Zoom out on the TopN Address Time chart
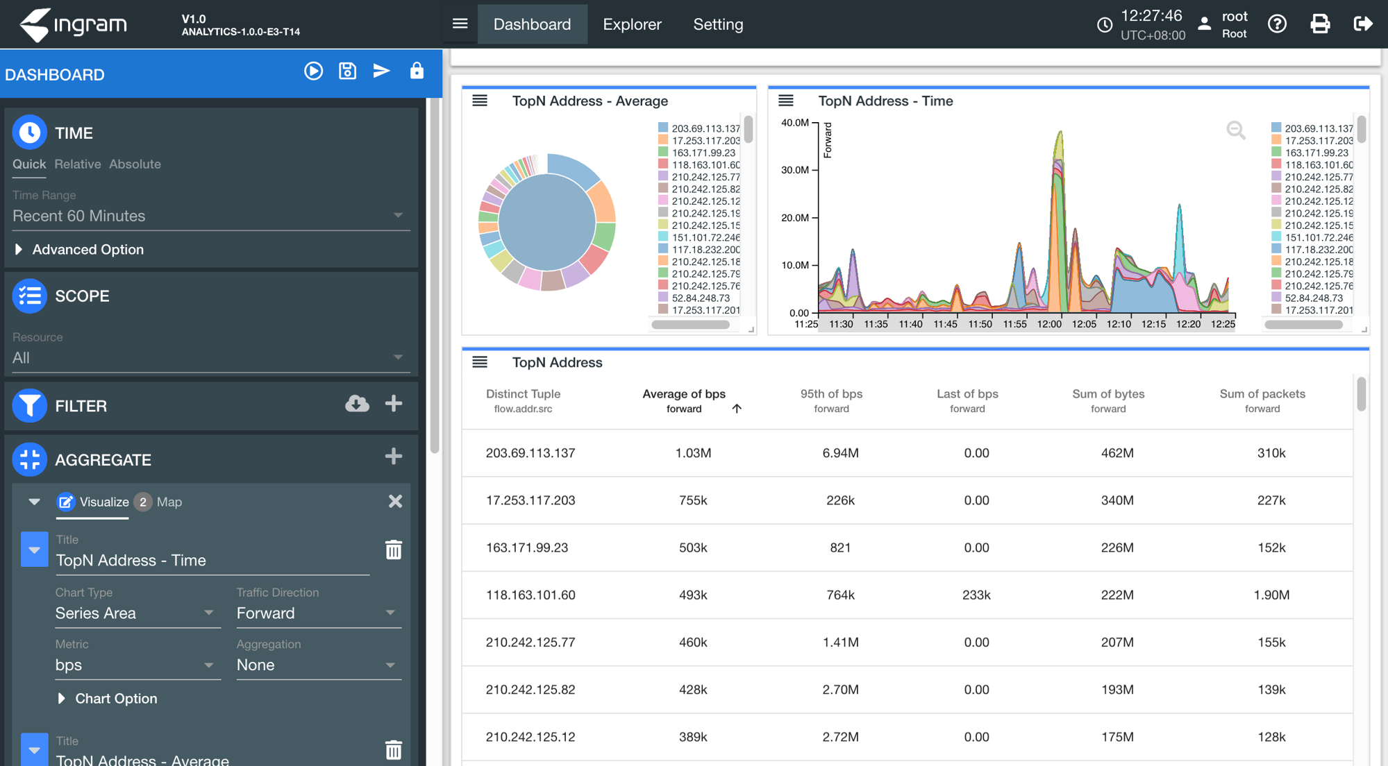 click(x=1235, y=130)
